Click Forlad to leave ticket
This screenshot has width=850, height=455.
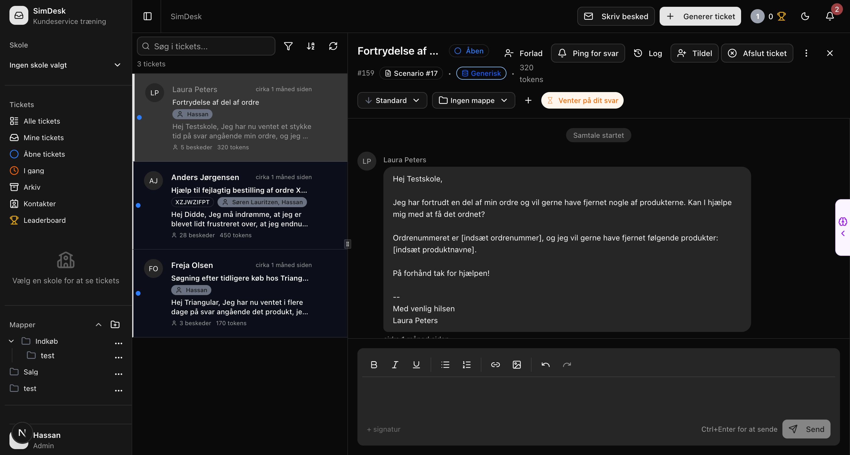point(523,53)
